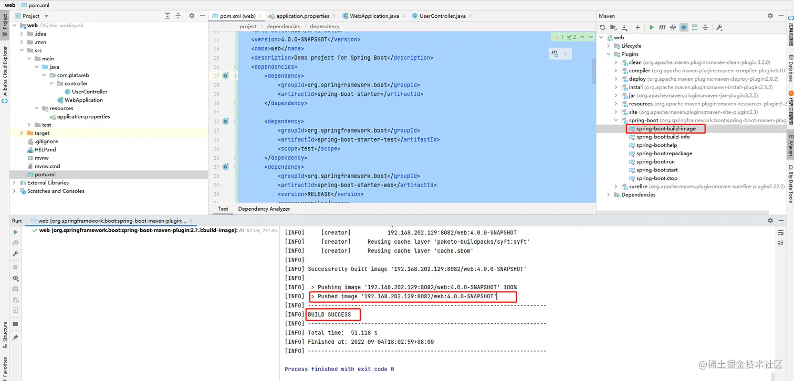Select the Text editor tab
Image resolution: width=794 pixels, height=381 pixels.
pyautogui.click(x=223, y=209)
